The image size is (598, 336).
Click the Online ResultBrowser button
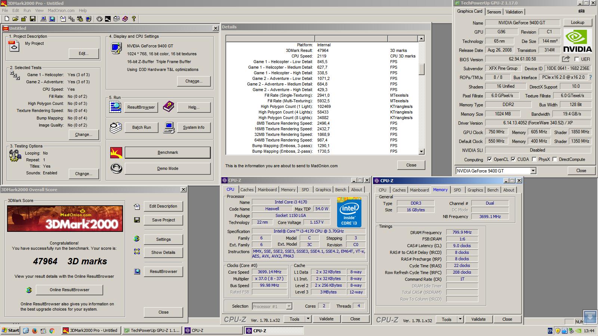(x=70, y=290)
